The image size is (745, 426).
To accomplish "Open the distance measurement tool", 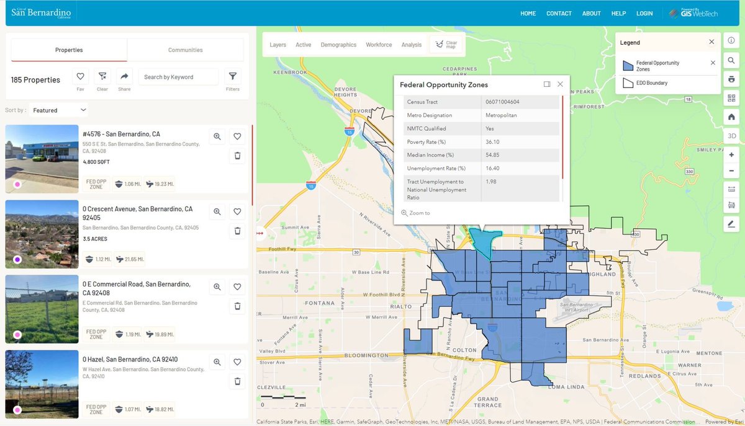I will (x=731, y=189).
